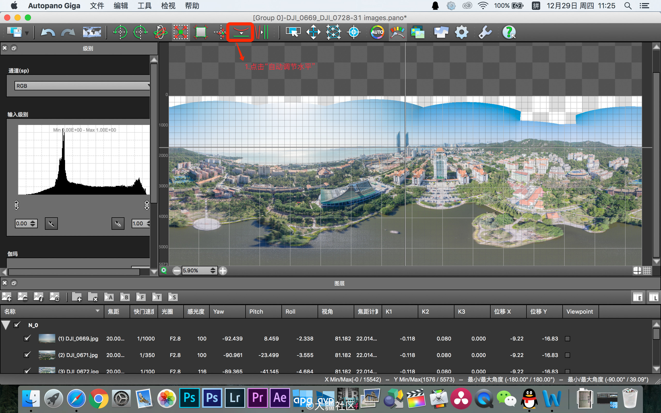
Task: Toggle the L layout button
Action: [x=654, y=297]
